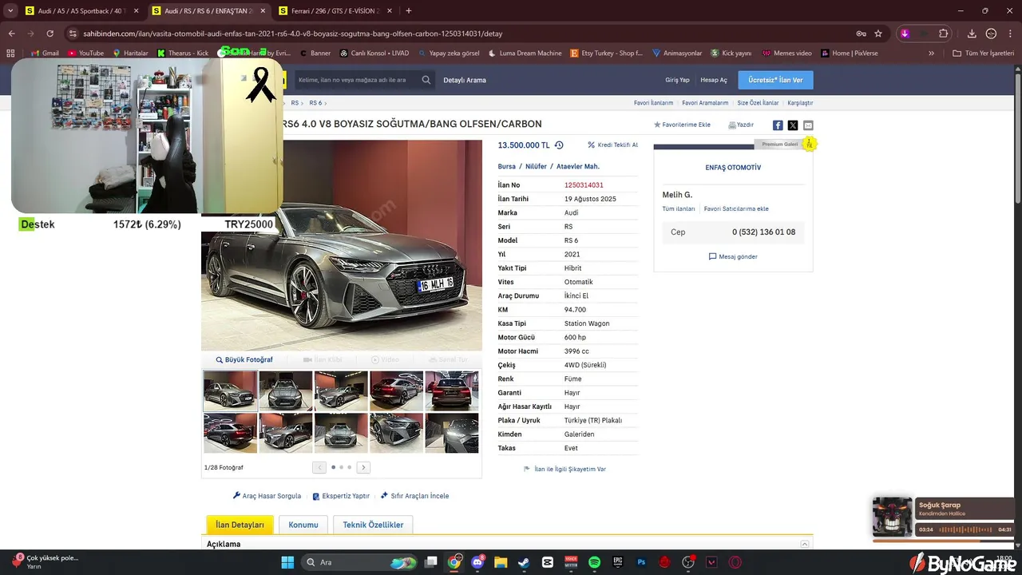Open Karşılaştır compare link
1022x575 pixels.
[x=800, y=103]
